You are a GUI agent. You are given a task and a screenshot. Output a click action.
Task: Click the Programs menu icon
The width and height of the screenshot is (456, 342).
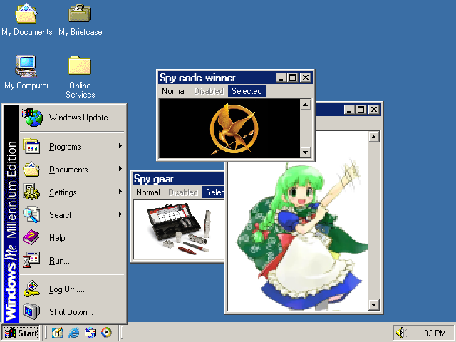tap(31, 146)
